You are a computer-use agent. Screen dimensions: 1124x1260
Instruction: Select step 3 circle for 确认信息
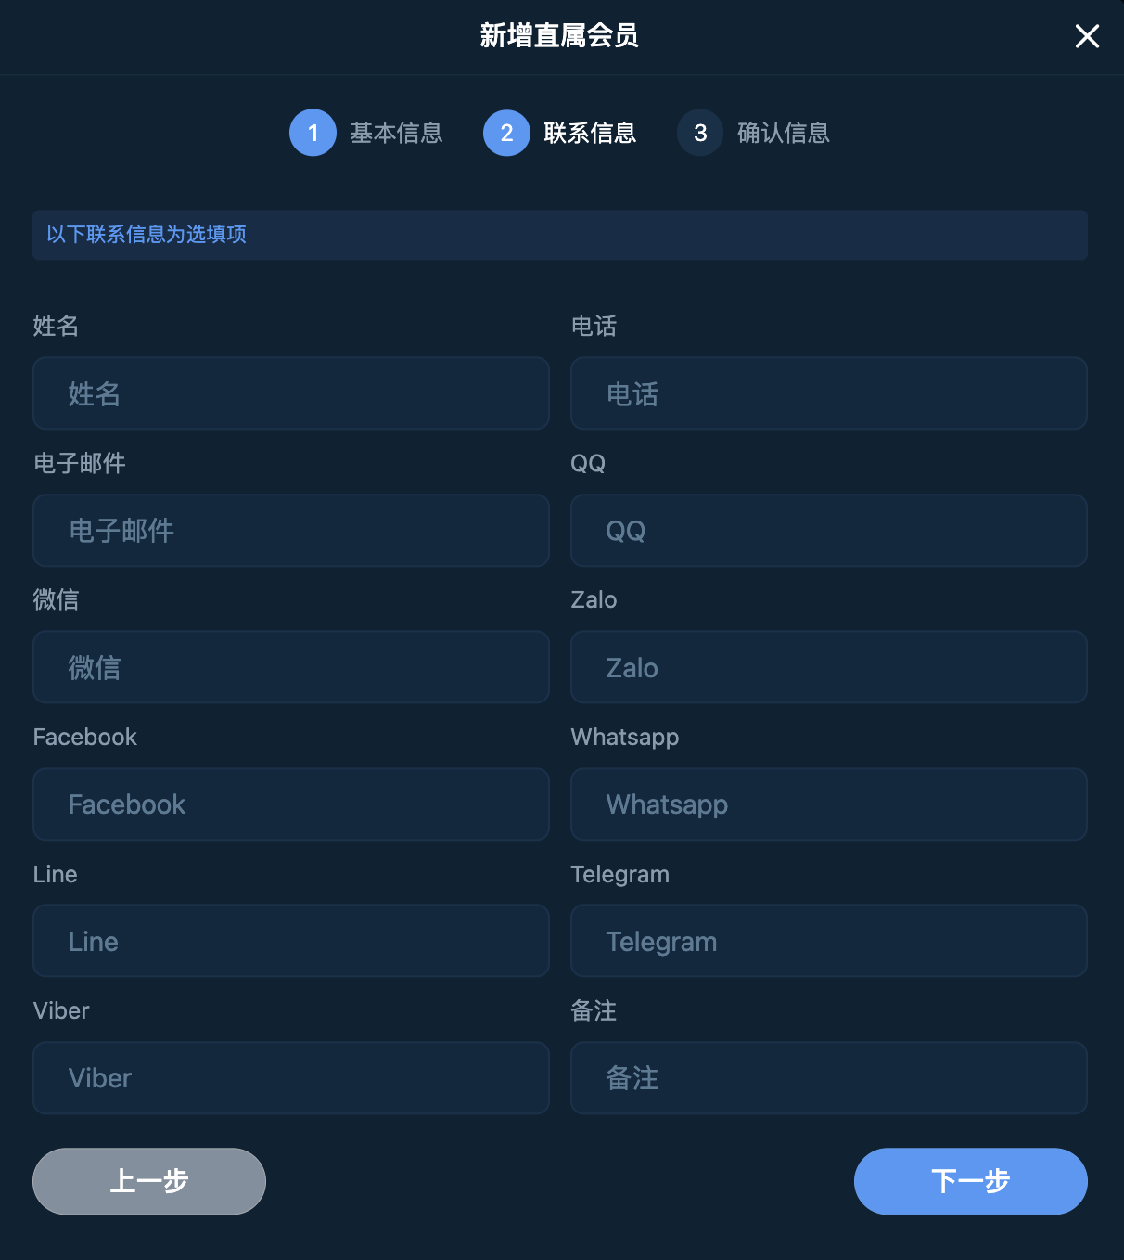coord(700,133)
